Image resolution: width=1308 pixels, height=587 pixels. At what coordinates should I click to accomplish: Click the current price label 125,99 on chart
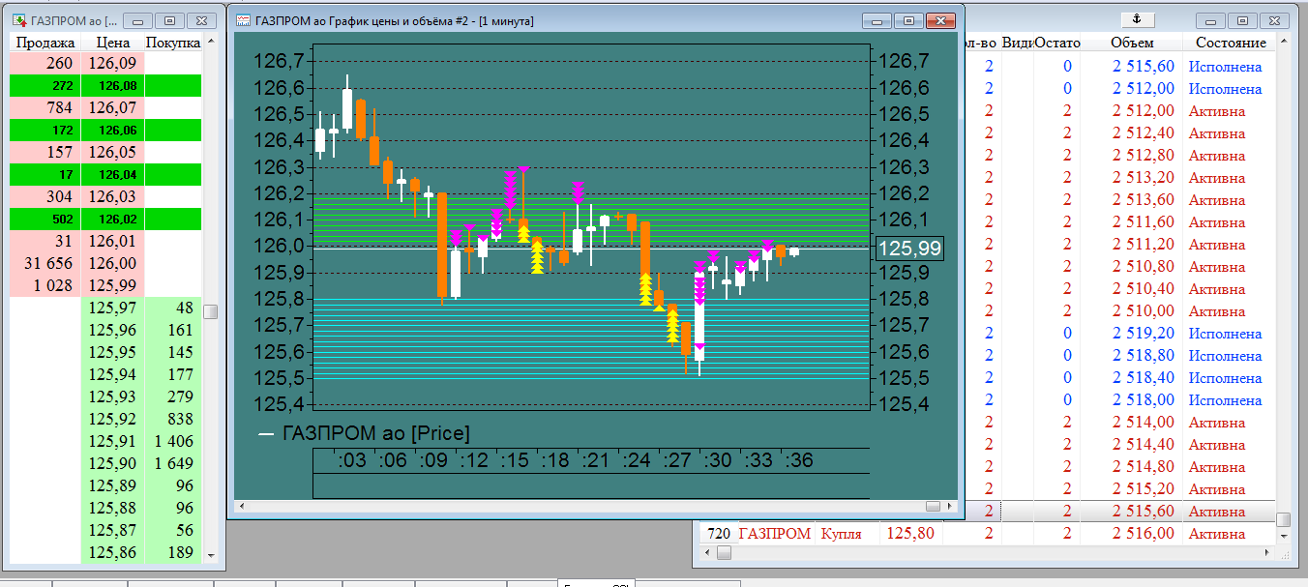(x=908, y=249)
